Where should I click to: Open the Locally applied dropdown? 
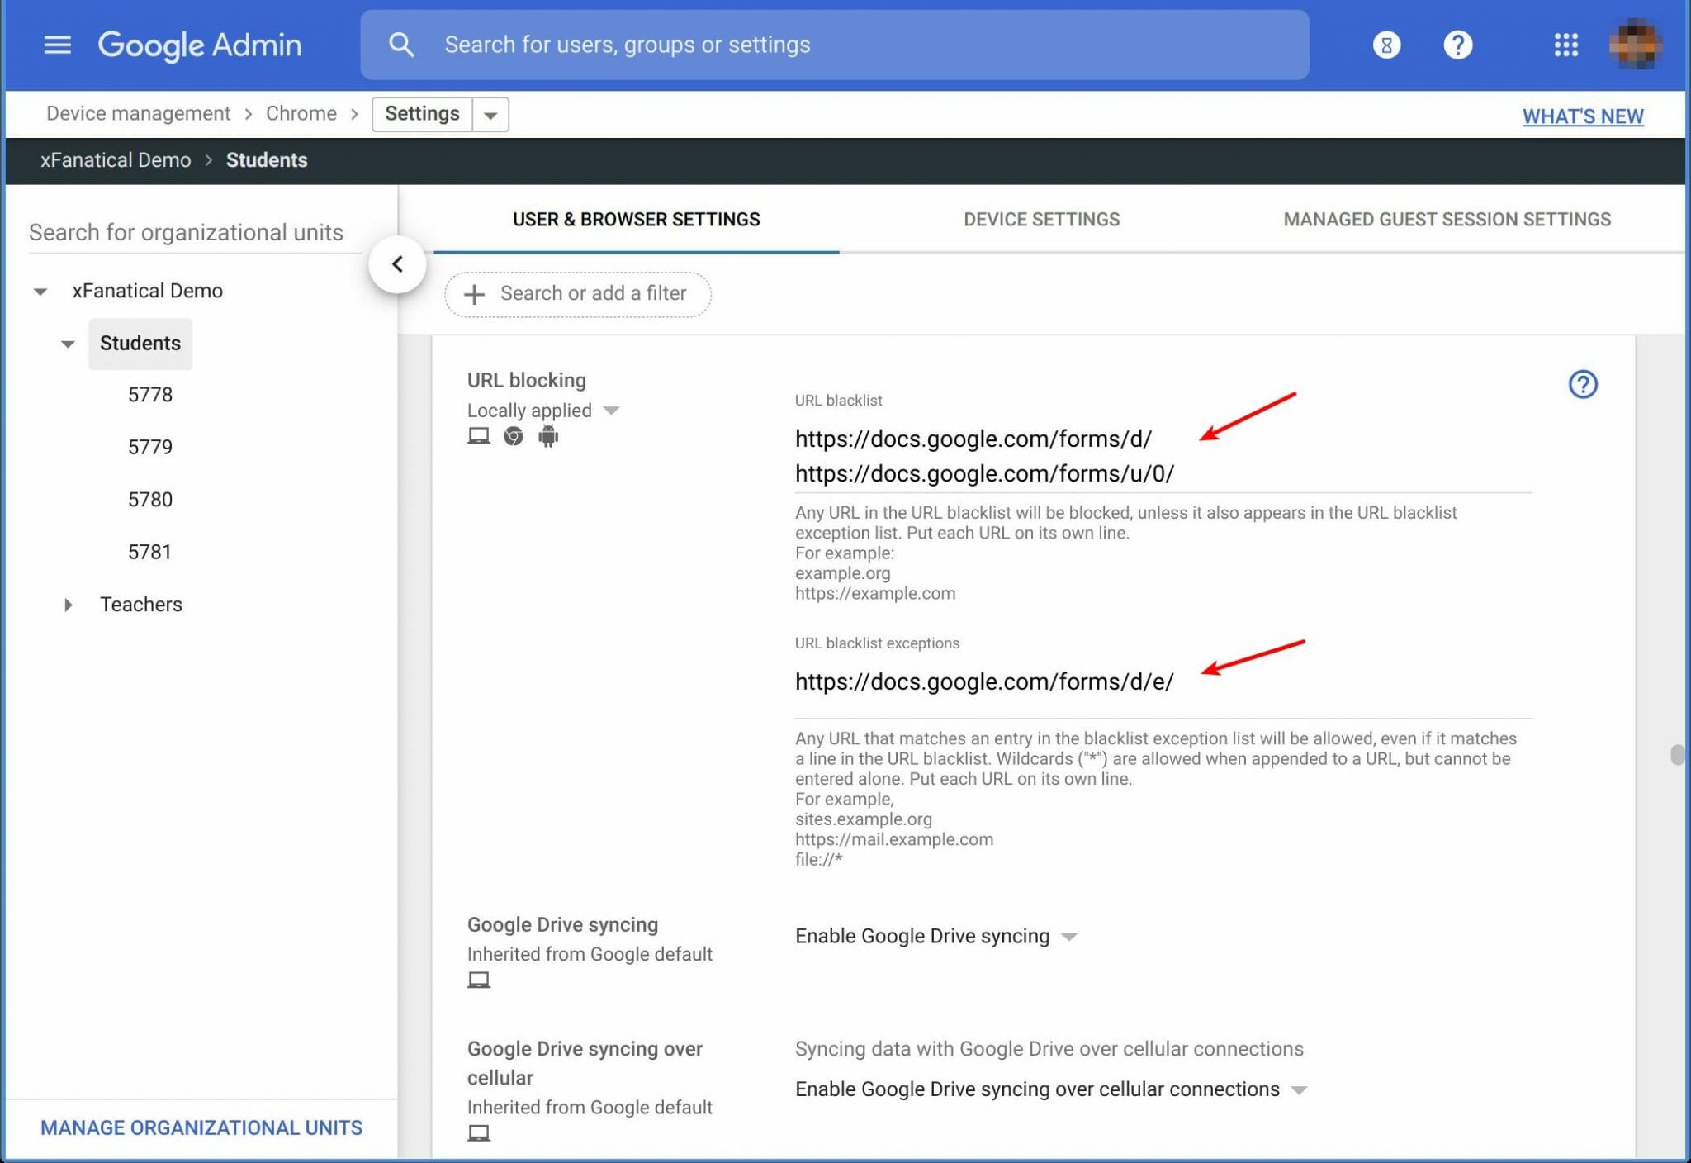(542, 411)
